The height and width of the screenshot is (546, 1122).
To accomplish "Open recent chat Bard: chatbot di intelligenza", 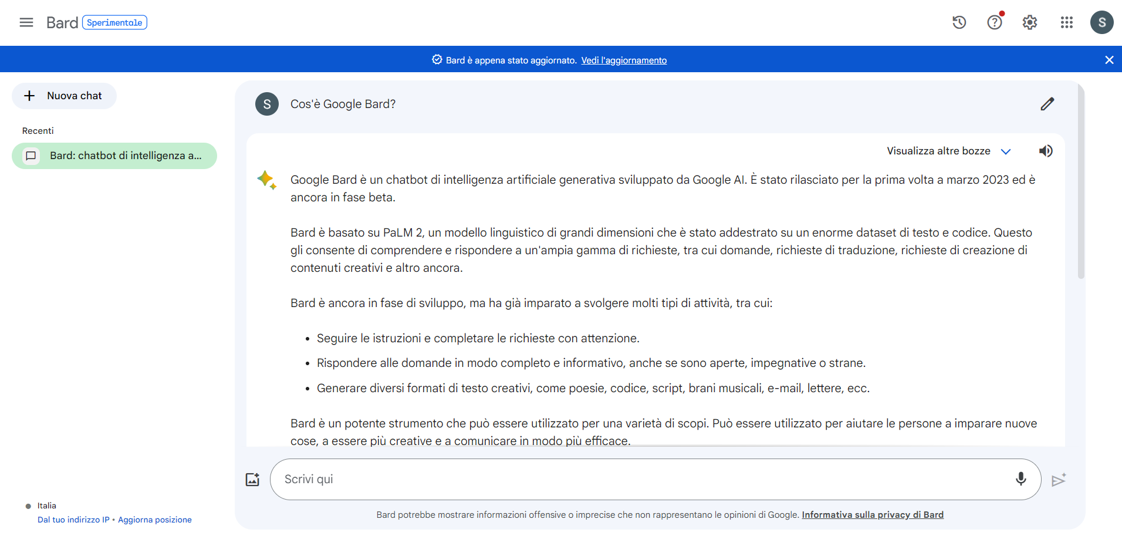I will 114,156.
